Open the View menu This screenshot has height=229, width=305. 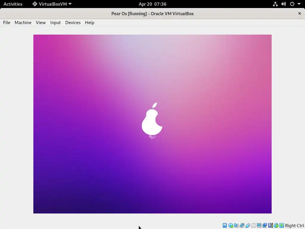click(x=41, y=23)
